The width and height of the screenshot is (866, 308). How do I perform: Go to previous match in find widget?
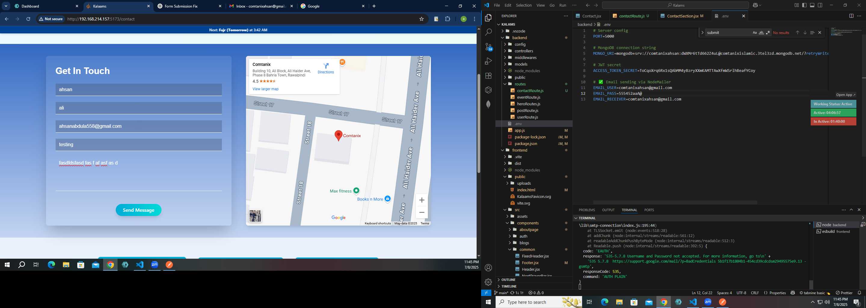point(797,32)
